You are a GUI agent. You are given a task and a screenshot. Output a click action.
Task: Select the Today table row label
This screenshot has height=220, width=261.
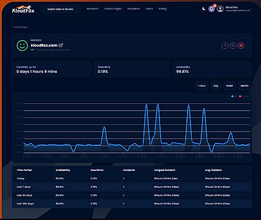[x=20, y=179]
